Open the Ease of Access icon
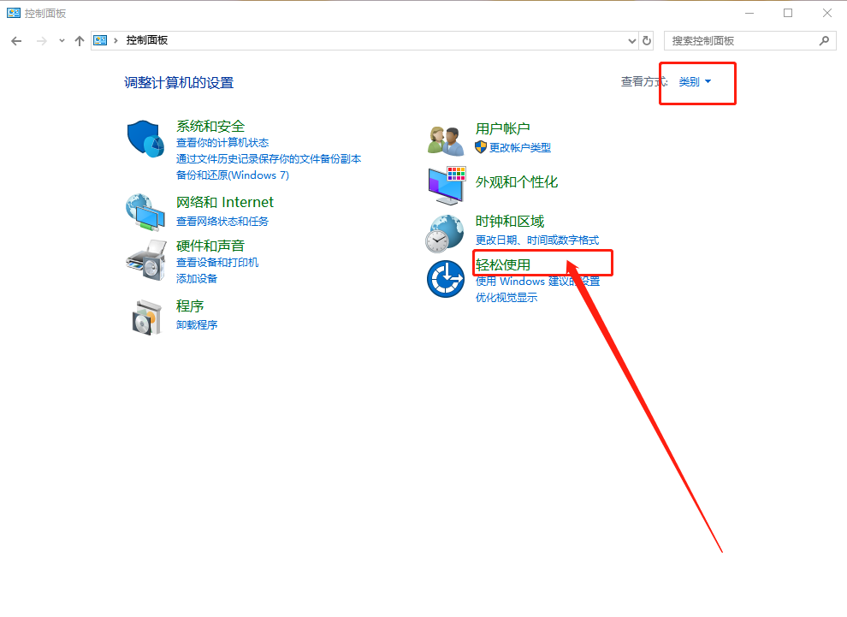847x617 pixels. 446,279
